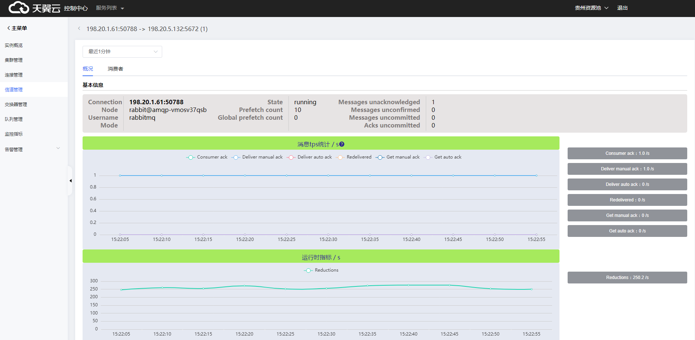Click the Tianyi Cloud logo icon

point(19,7)
